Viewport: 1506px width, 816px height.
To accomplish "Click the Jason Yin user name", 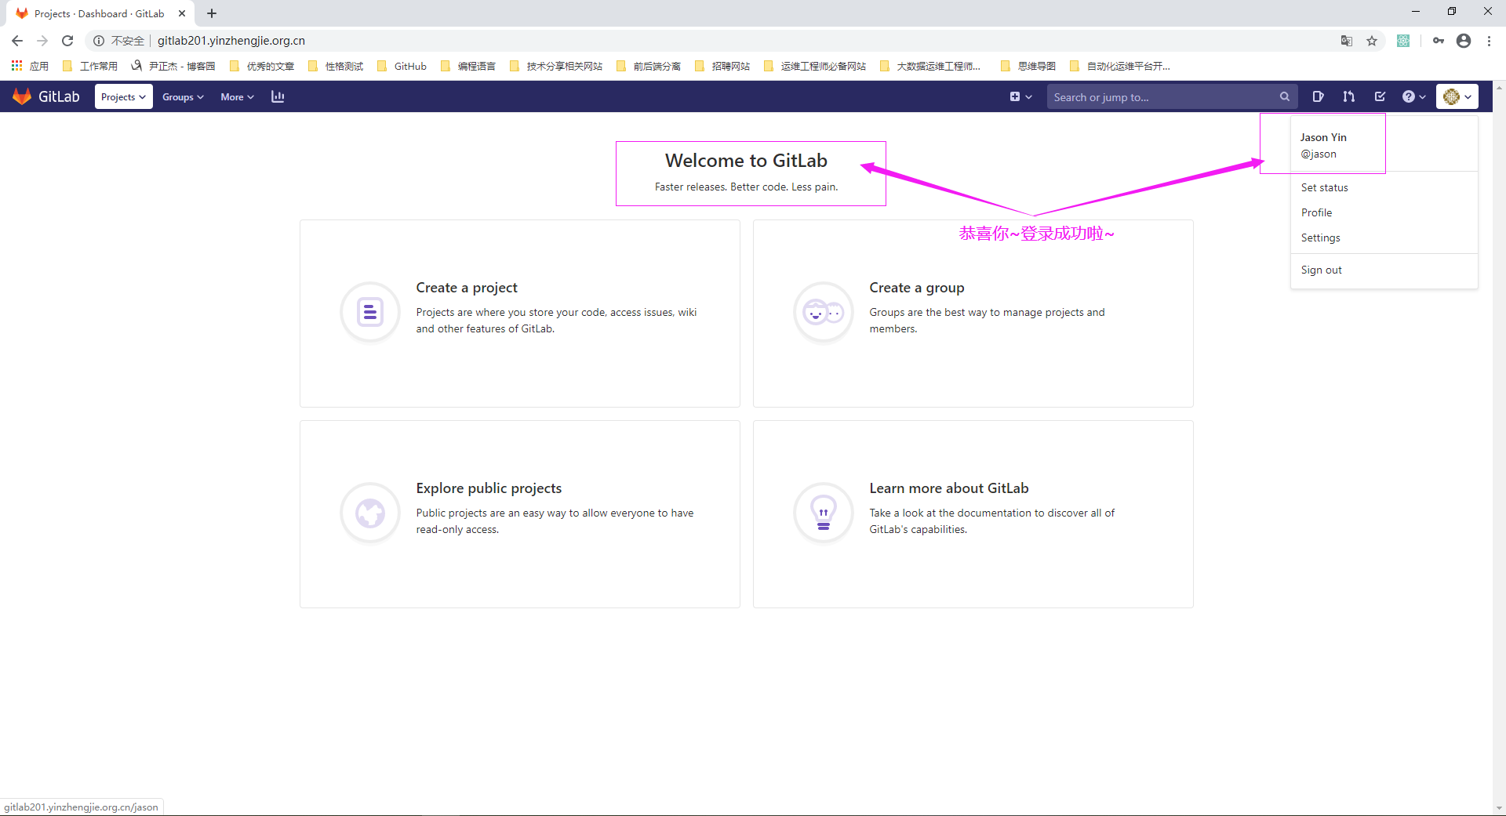I will point(1323,137).
